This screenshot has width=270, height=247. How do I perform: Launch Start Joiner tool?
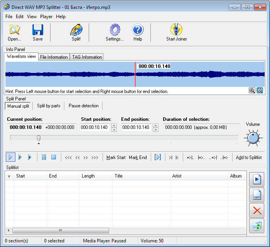[x=177, y=32]
